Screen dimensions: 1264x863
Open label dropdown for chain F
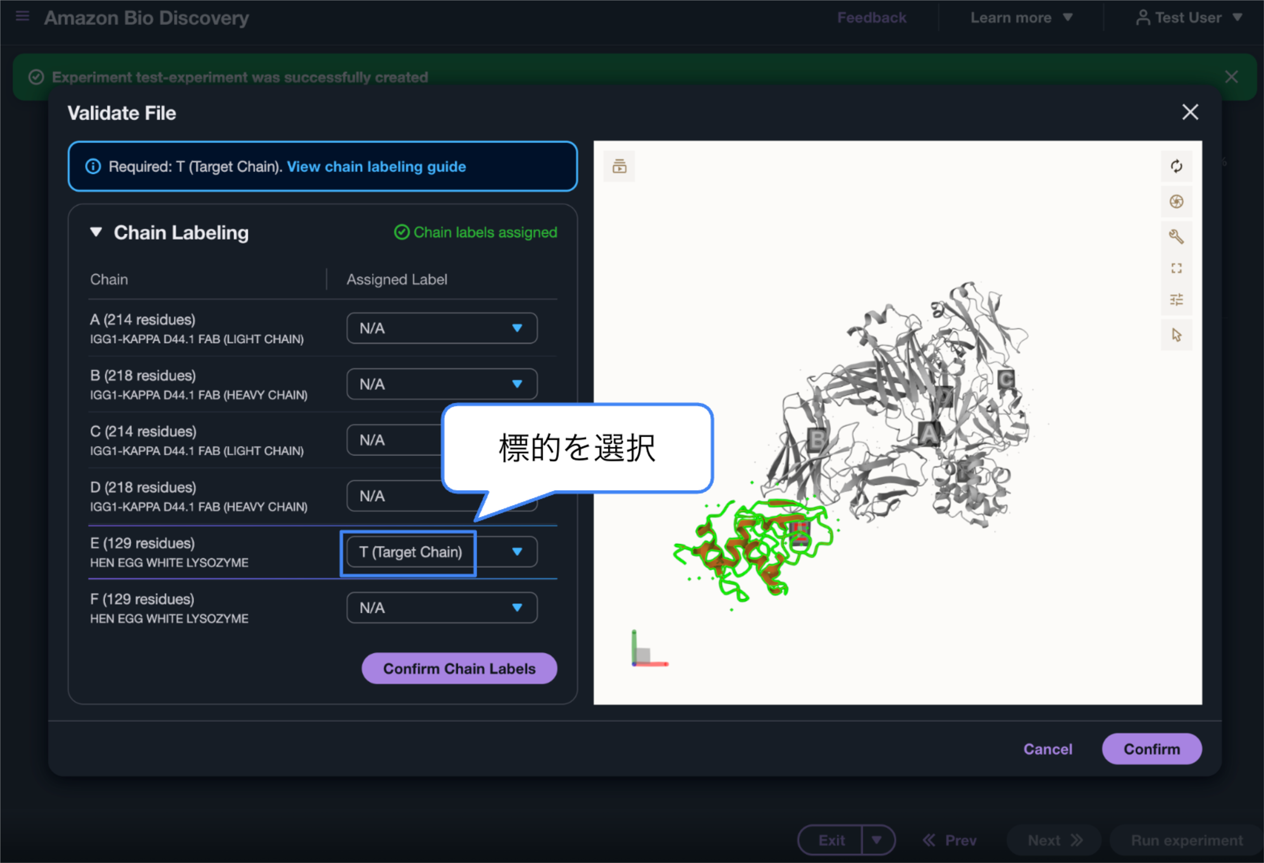pyautogui.click(x=442, y=607)
